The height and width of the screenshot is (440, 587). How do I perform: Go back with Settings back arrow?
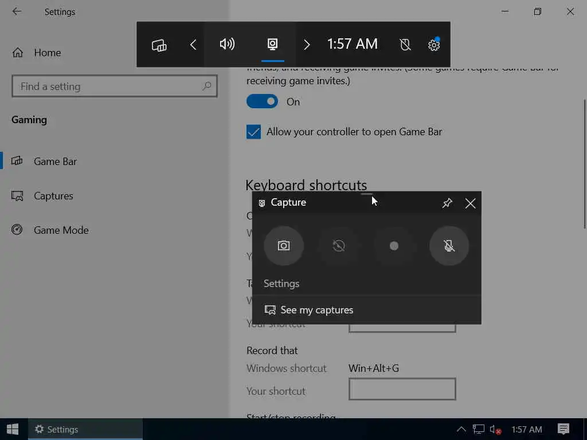coord(17,11)
